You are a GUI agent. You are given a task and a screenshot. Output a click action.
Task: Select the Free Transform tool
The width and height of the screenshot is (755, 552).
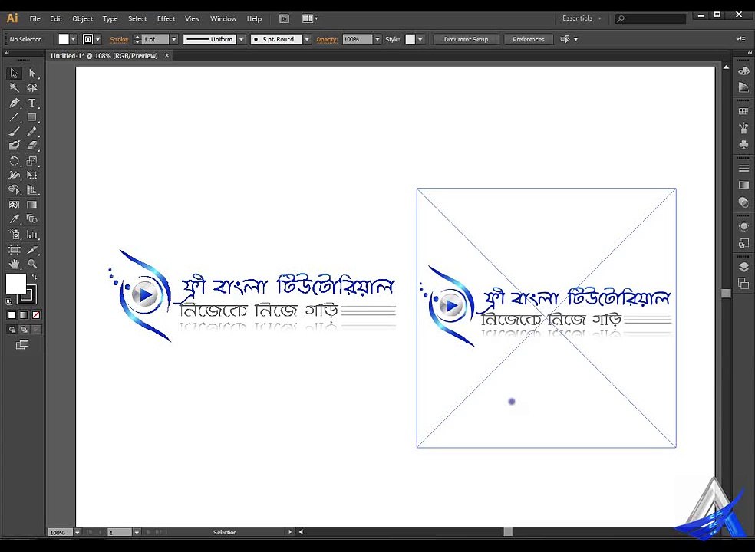pos(32,175)
